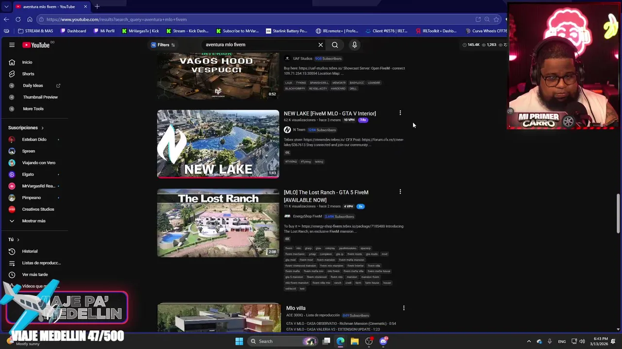Open a new browser tab
This screenshot has width=622, height=349.
(x=97, y=6)
